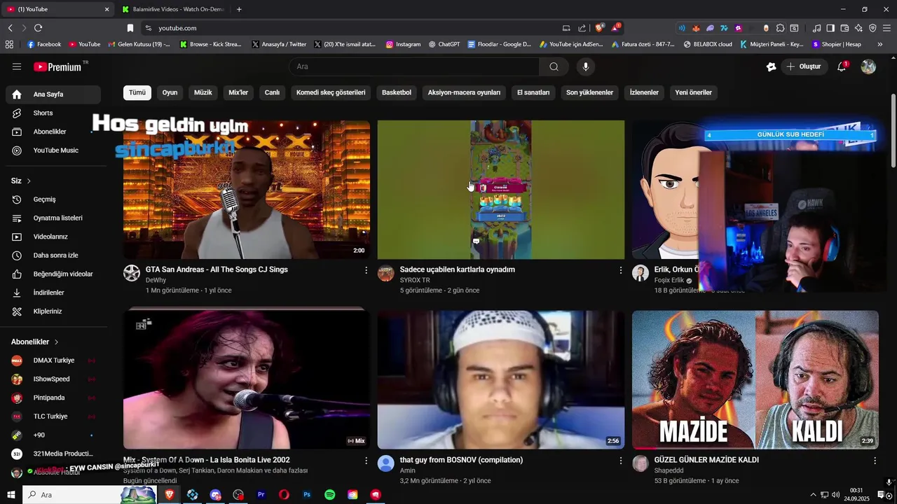Expand the Siz section chevron
Viewport: 897px width, 504px height.
point(29,181)
